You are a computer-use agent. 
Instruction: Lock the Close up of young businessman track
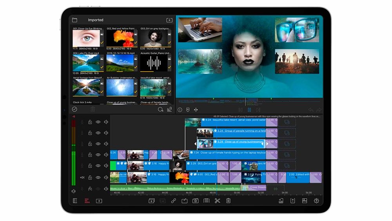(90, 144)
